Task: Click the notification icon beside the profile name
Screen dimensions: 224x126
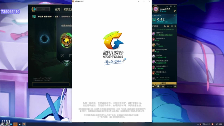Action: 175,11
